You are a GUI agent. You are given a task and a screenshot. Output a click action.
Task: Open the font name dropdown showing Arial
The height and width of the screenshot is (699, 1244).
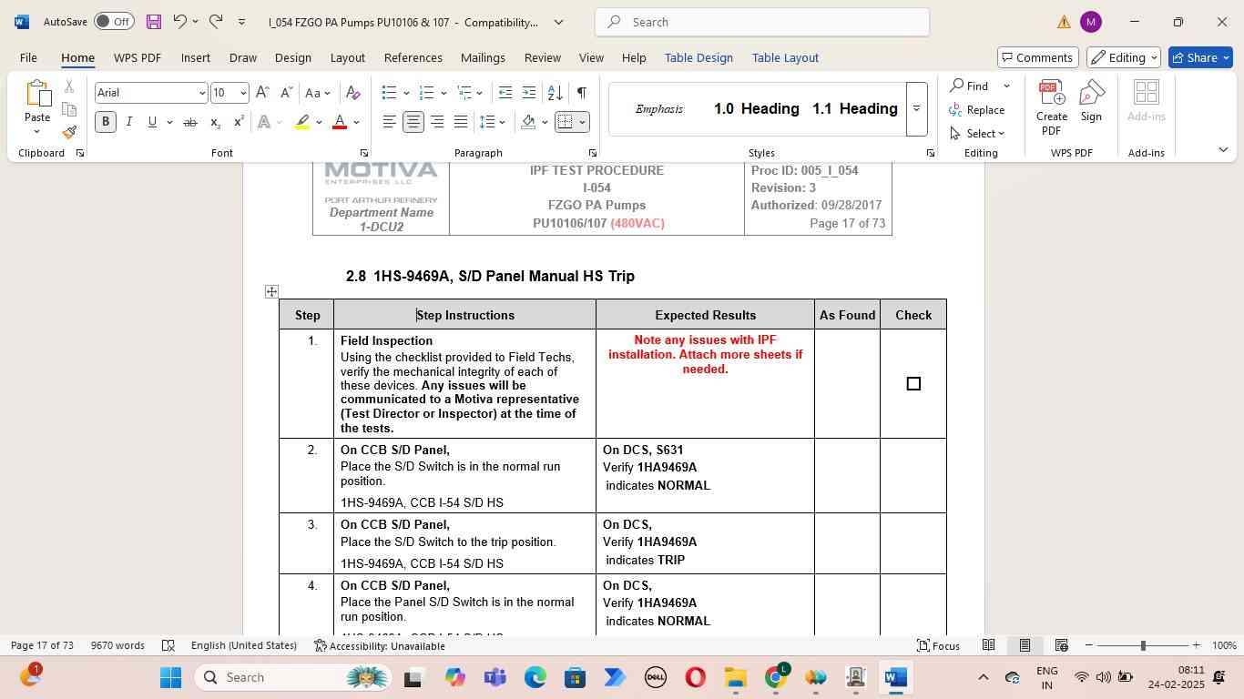[202, 93]
